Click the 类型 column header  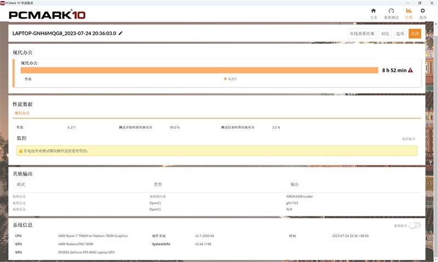point(158,185)
